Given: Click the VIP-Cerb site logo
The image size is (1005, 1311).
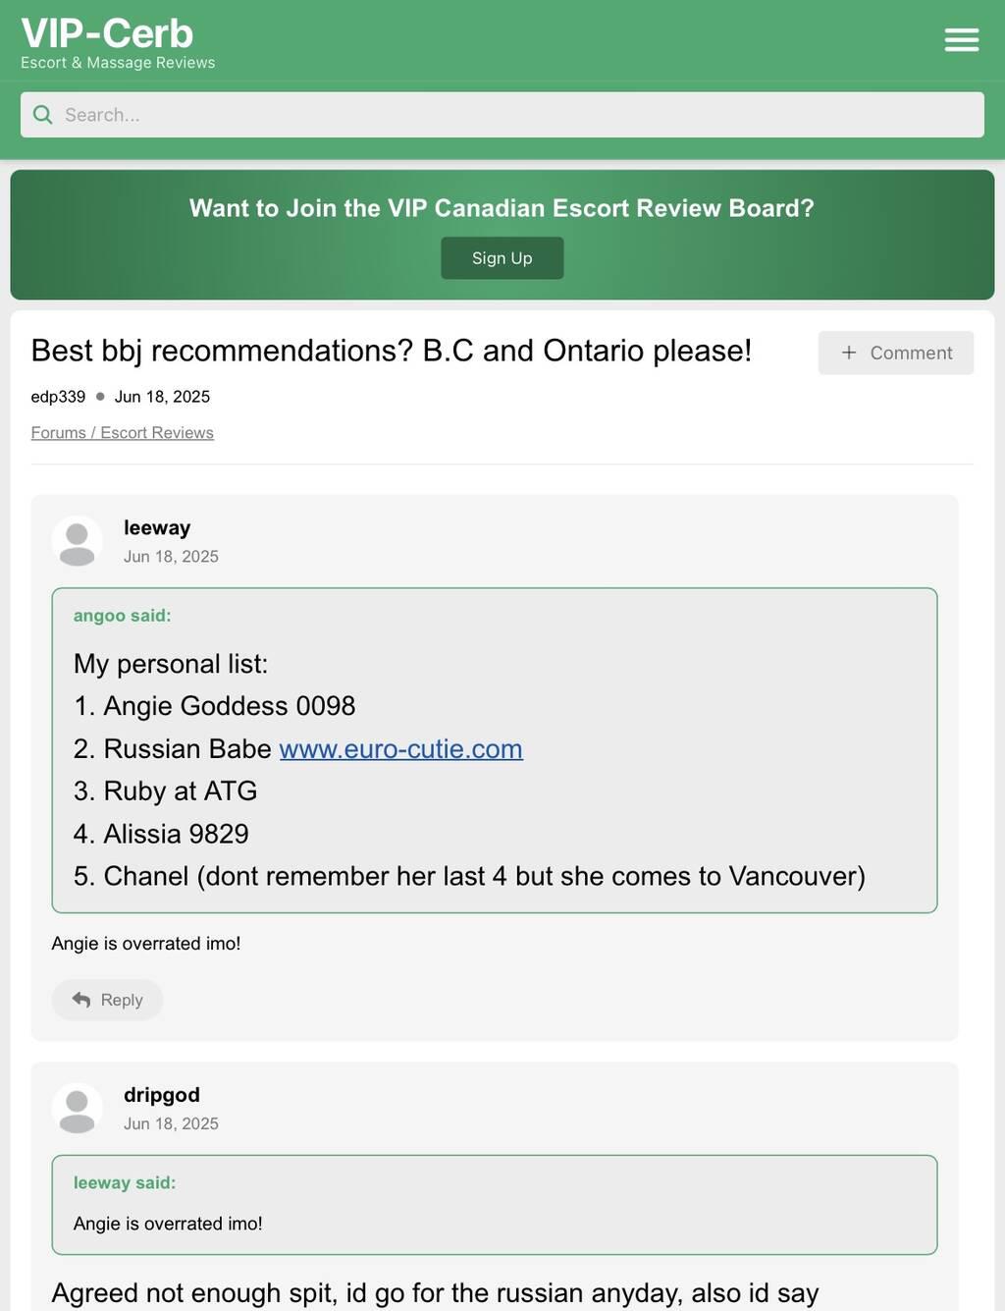Looking at the screenshot, I should click(x=107, y=33).
